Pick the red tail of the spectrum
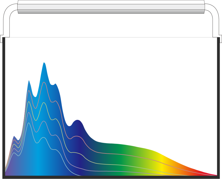222x179 pixels. [x=204, y=173]
